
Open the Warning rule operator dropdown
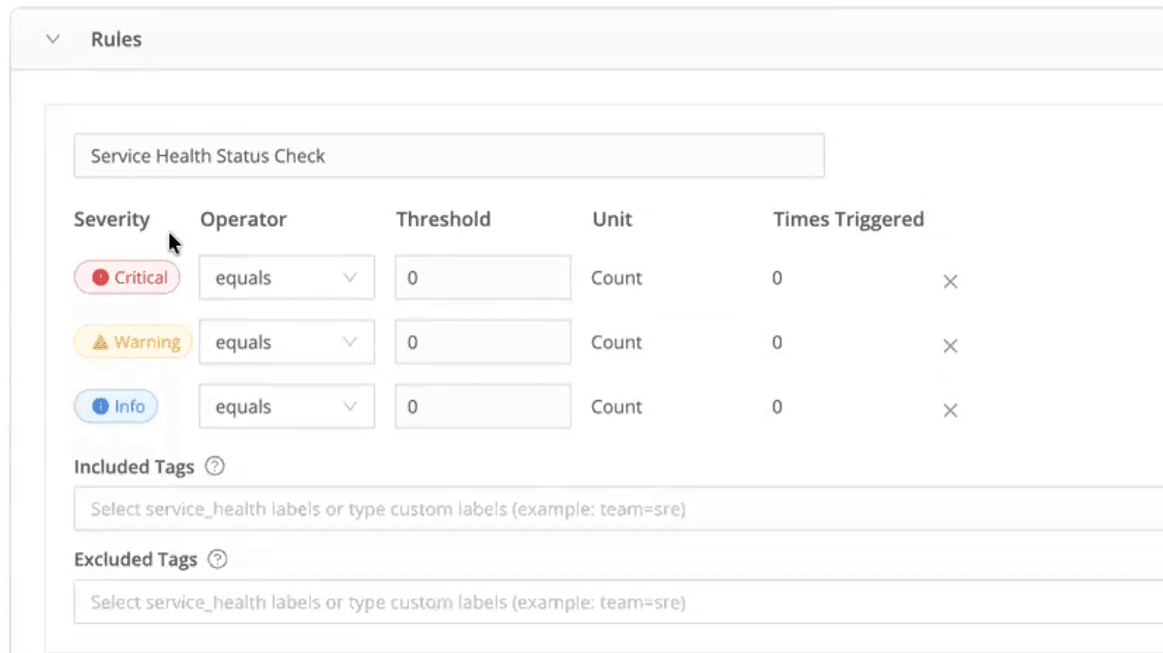pyautogui.click(x=287, y=343)
